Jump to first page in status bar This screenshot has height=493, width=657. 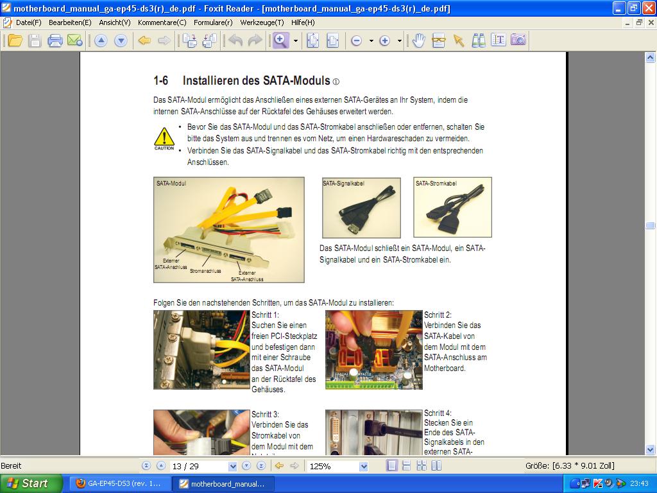tap(146, 466)
